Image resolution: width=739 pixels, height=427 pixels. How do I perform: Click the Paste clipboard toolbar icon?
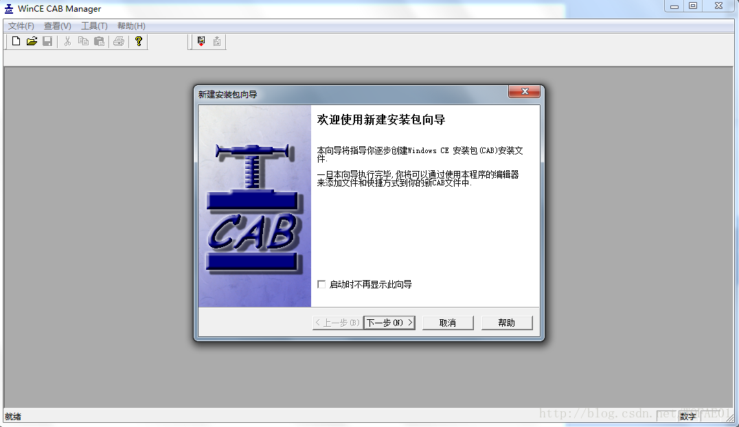(99, 41)
